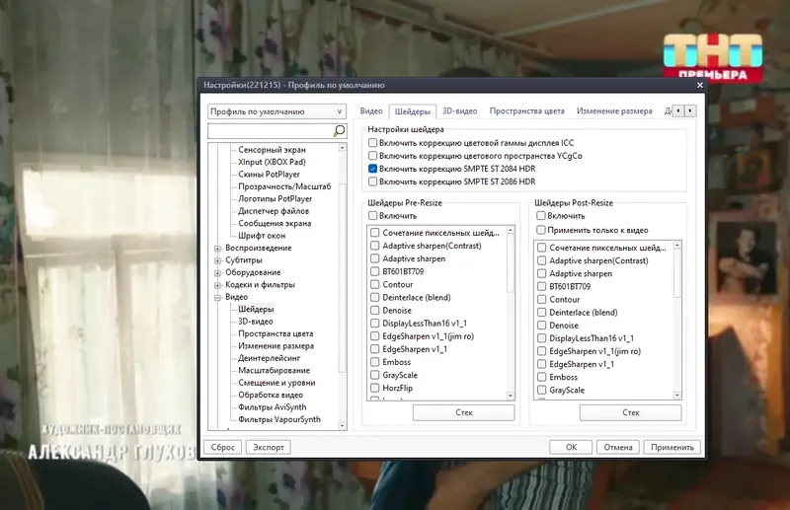Check Pre-Resize Adaptive sharpen(Contrast) shader
The image size is (790, 510).
[x=375, y=246]
